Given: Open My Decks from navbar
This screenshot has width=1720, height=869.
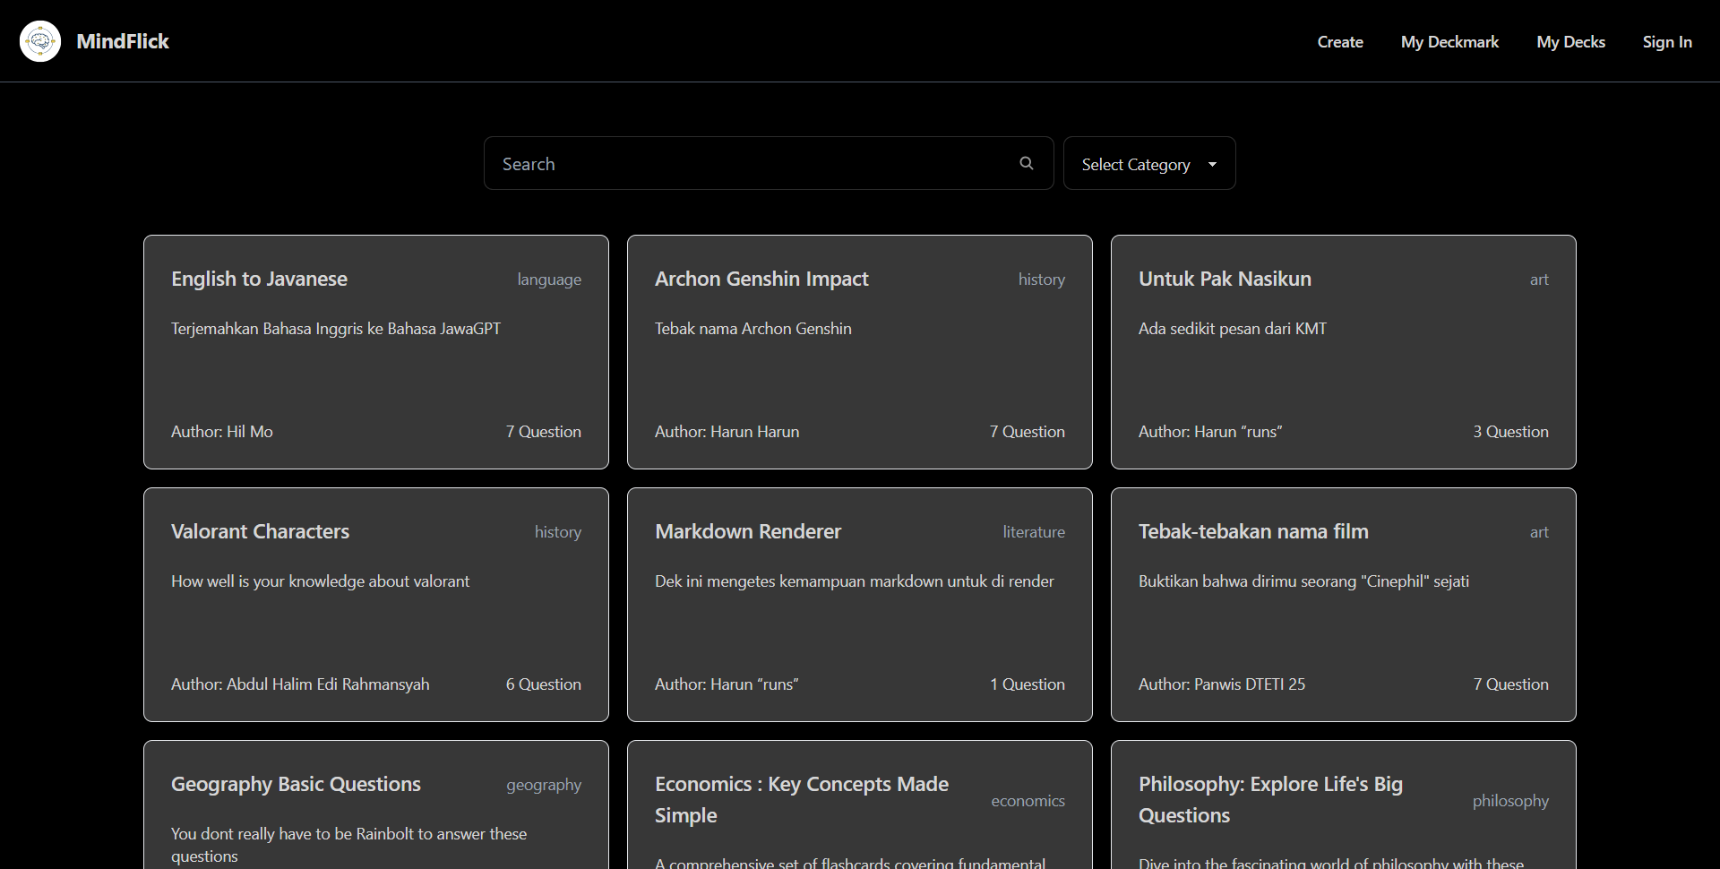Looking at the screenshot, I should pos(1570,42).
